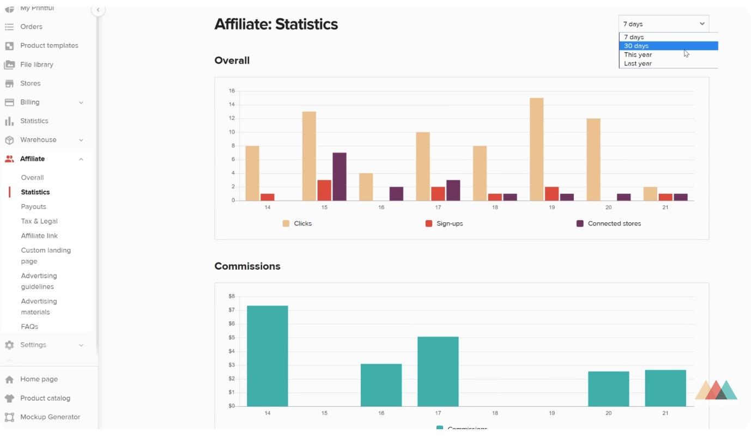Click the Product catalog t-shirt icon
751x439 pixels.
[9, 398]
